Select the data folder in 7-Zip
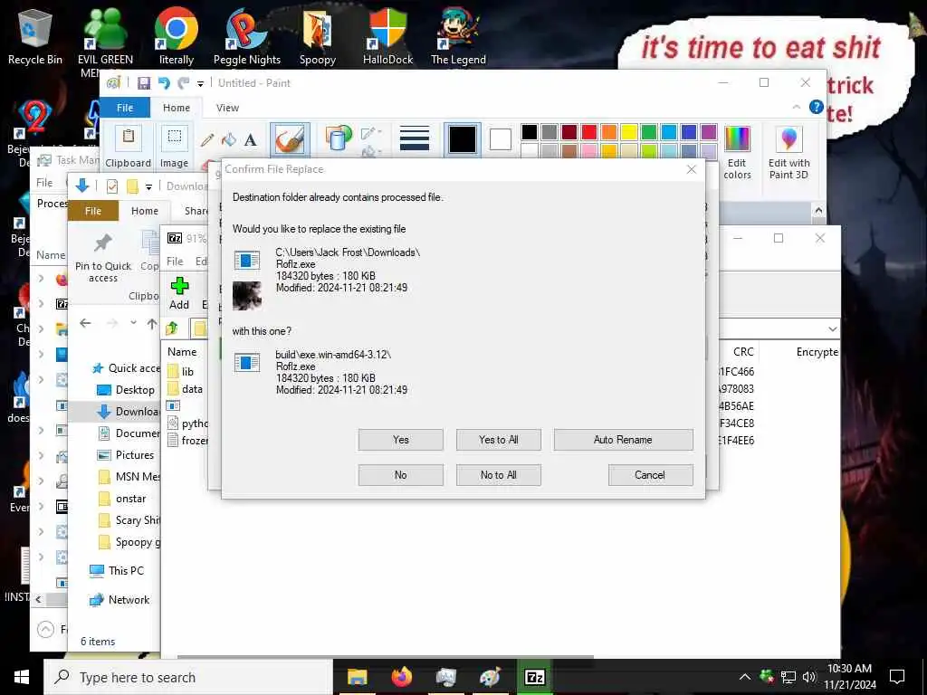The height and width of the screenshot is (695, 927). (185, 389)
